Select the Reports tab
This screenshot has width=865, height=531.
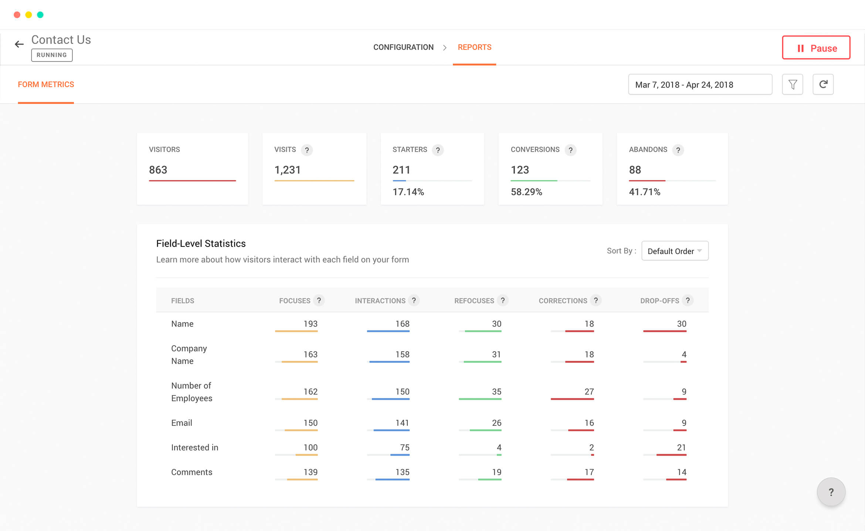474,47
